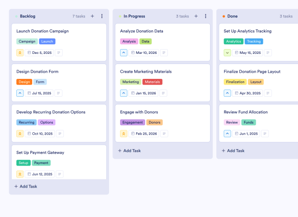Expand priority chevron on Create Marketing Materials card

124,93
